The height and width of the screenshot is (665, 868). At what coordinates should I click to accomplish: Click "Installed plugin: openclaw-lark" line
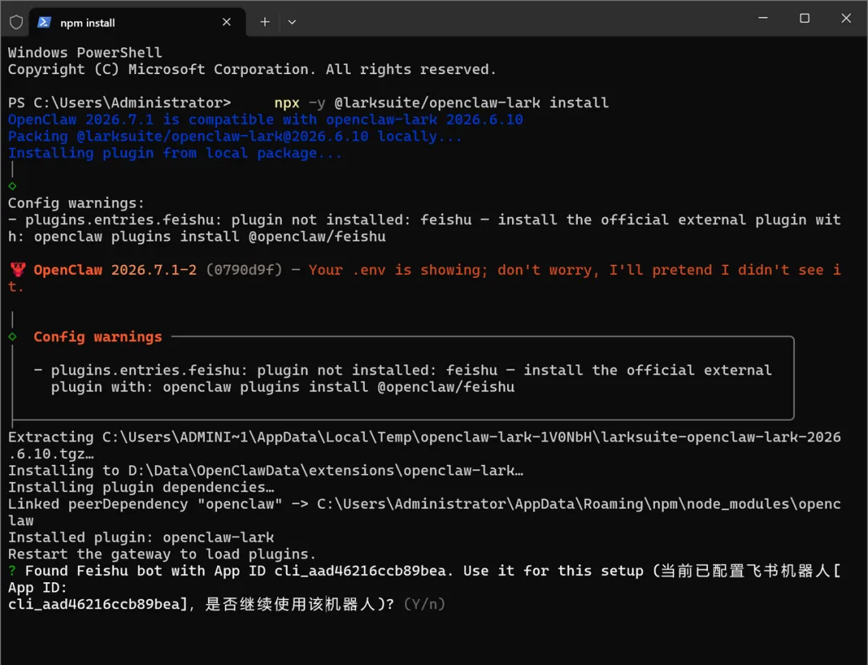pos(141,537)
